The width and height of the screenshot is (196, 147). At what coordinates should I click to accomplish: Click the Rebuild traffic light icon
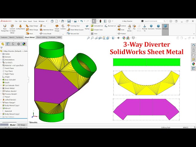pyautogui.click(x=100, y=21)
